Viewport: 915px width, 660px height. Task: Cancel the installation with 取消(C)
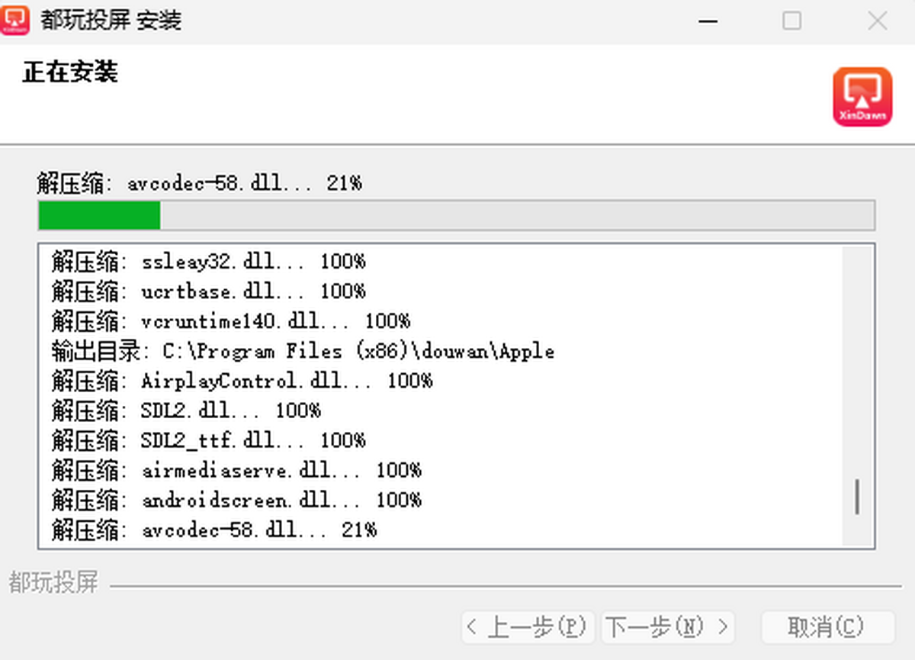click(827, 627)
